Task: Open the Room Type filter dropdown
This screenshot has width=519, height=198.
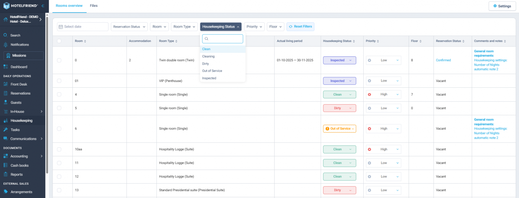Action: (184, 27)
